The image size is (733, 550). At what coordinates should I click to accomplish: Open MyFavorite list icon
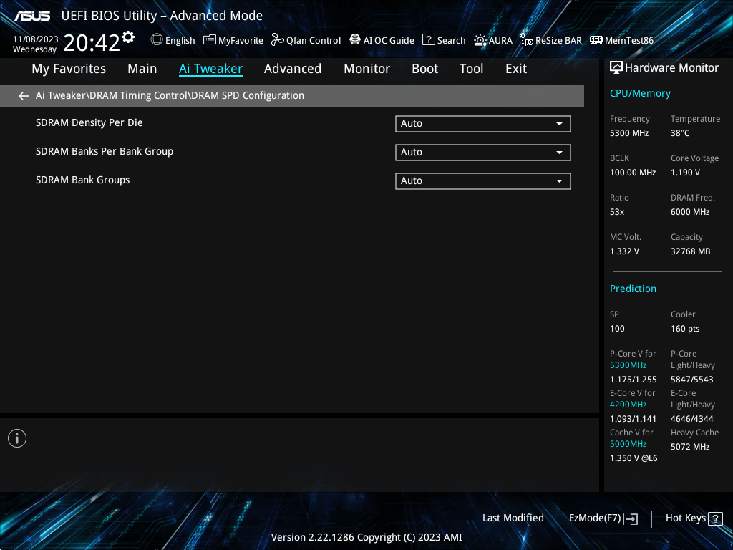(210, 40)
